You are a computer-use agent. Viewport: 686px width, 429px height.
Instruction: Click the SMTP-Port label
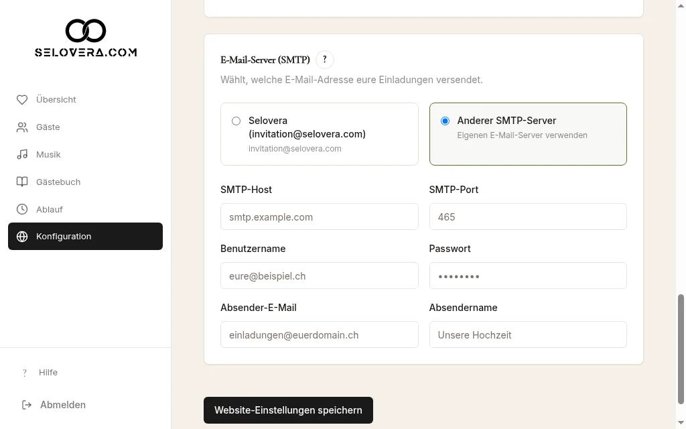pyautogui.click(x=454, y=190)
